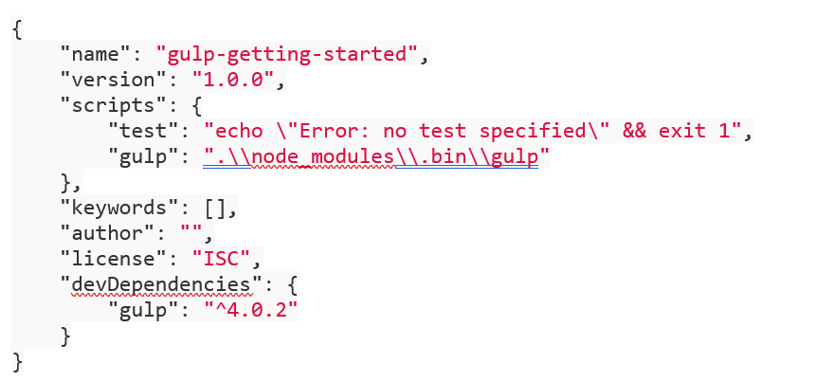817x382 pixels.
Task: Click the "^4.0.2" gulp version value
Action: pos(250,310)
